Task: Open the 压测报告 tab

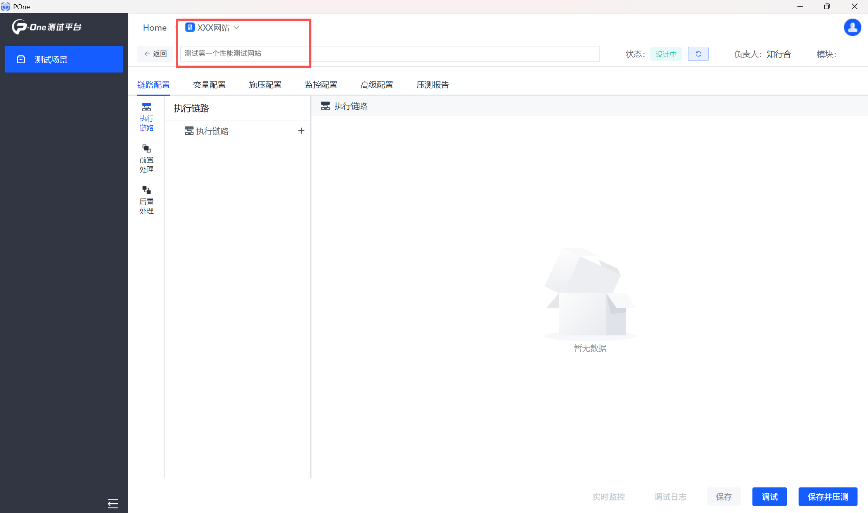Action: [x=432, y=85]
